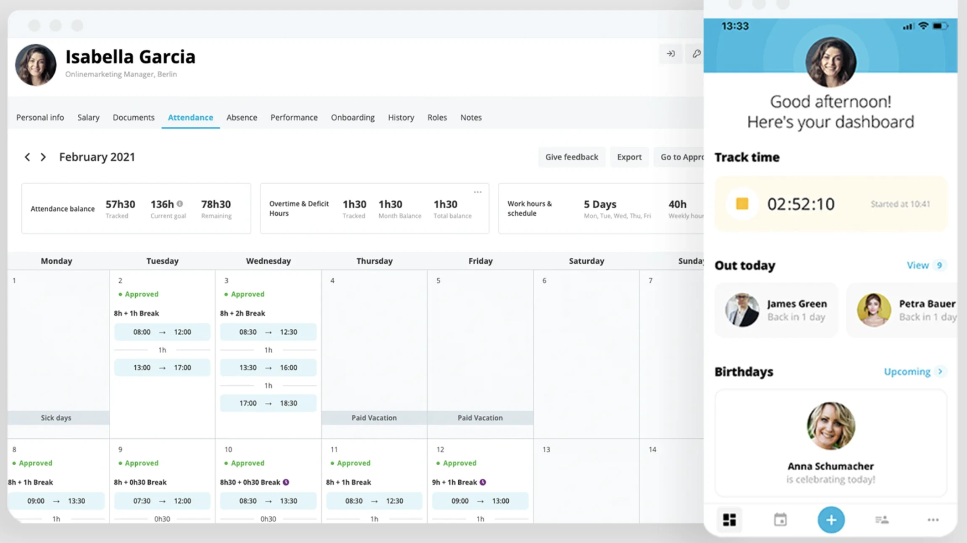
Task: Click the Export button
Action: [629, 157]
